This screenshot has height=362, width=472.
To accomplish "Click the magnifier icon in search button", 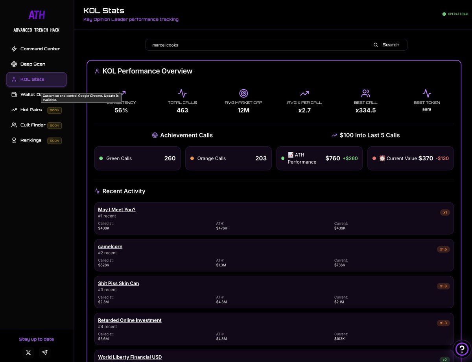I will coord(376,45).
